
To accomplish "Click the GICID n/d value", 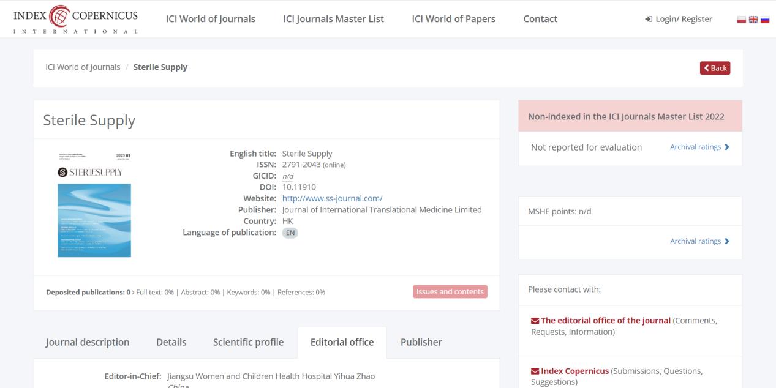I will click(x=287, y=176).
